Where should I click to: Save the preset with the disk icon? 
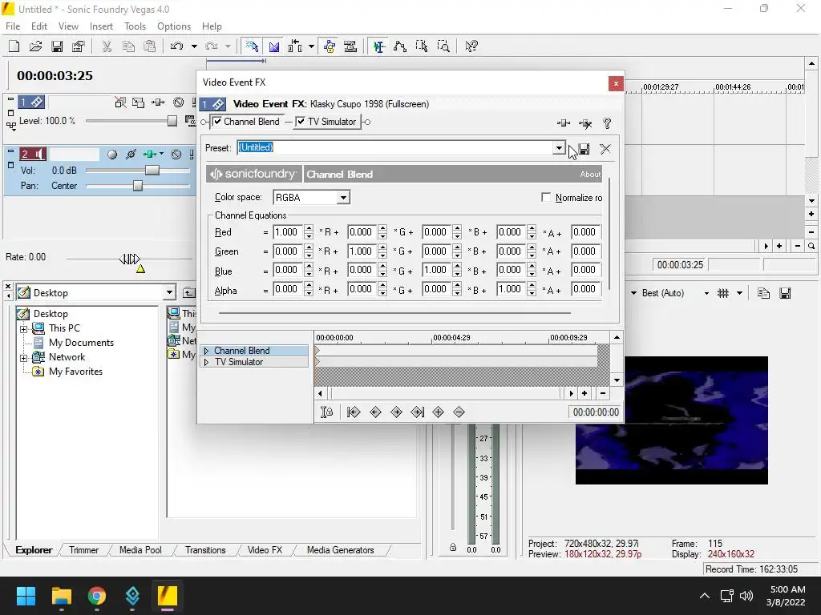click(584, 149)
